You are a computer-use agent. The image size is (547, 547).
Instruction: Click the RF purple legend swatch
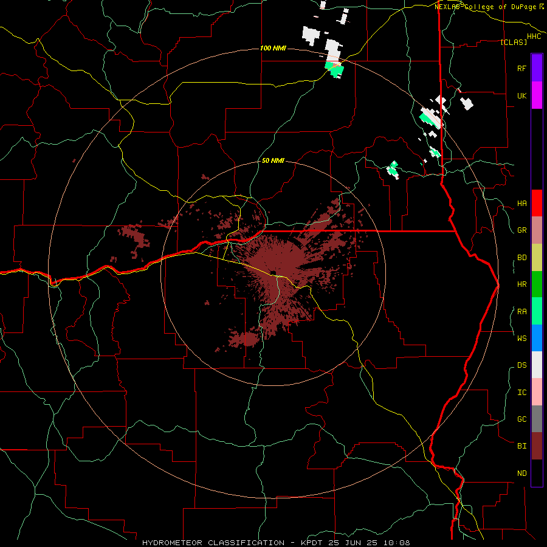(x=537, y=68)
